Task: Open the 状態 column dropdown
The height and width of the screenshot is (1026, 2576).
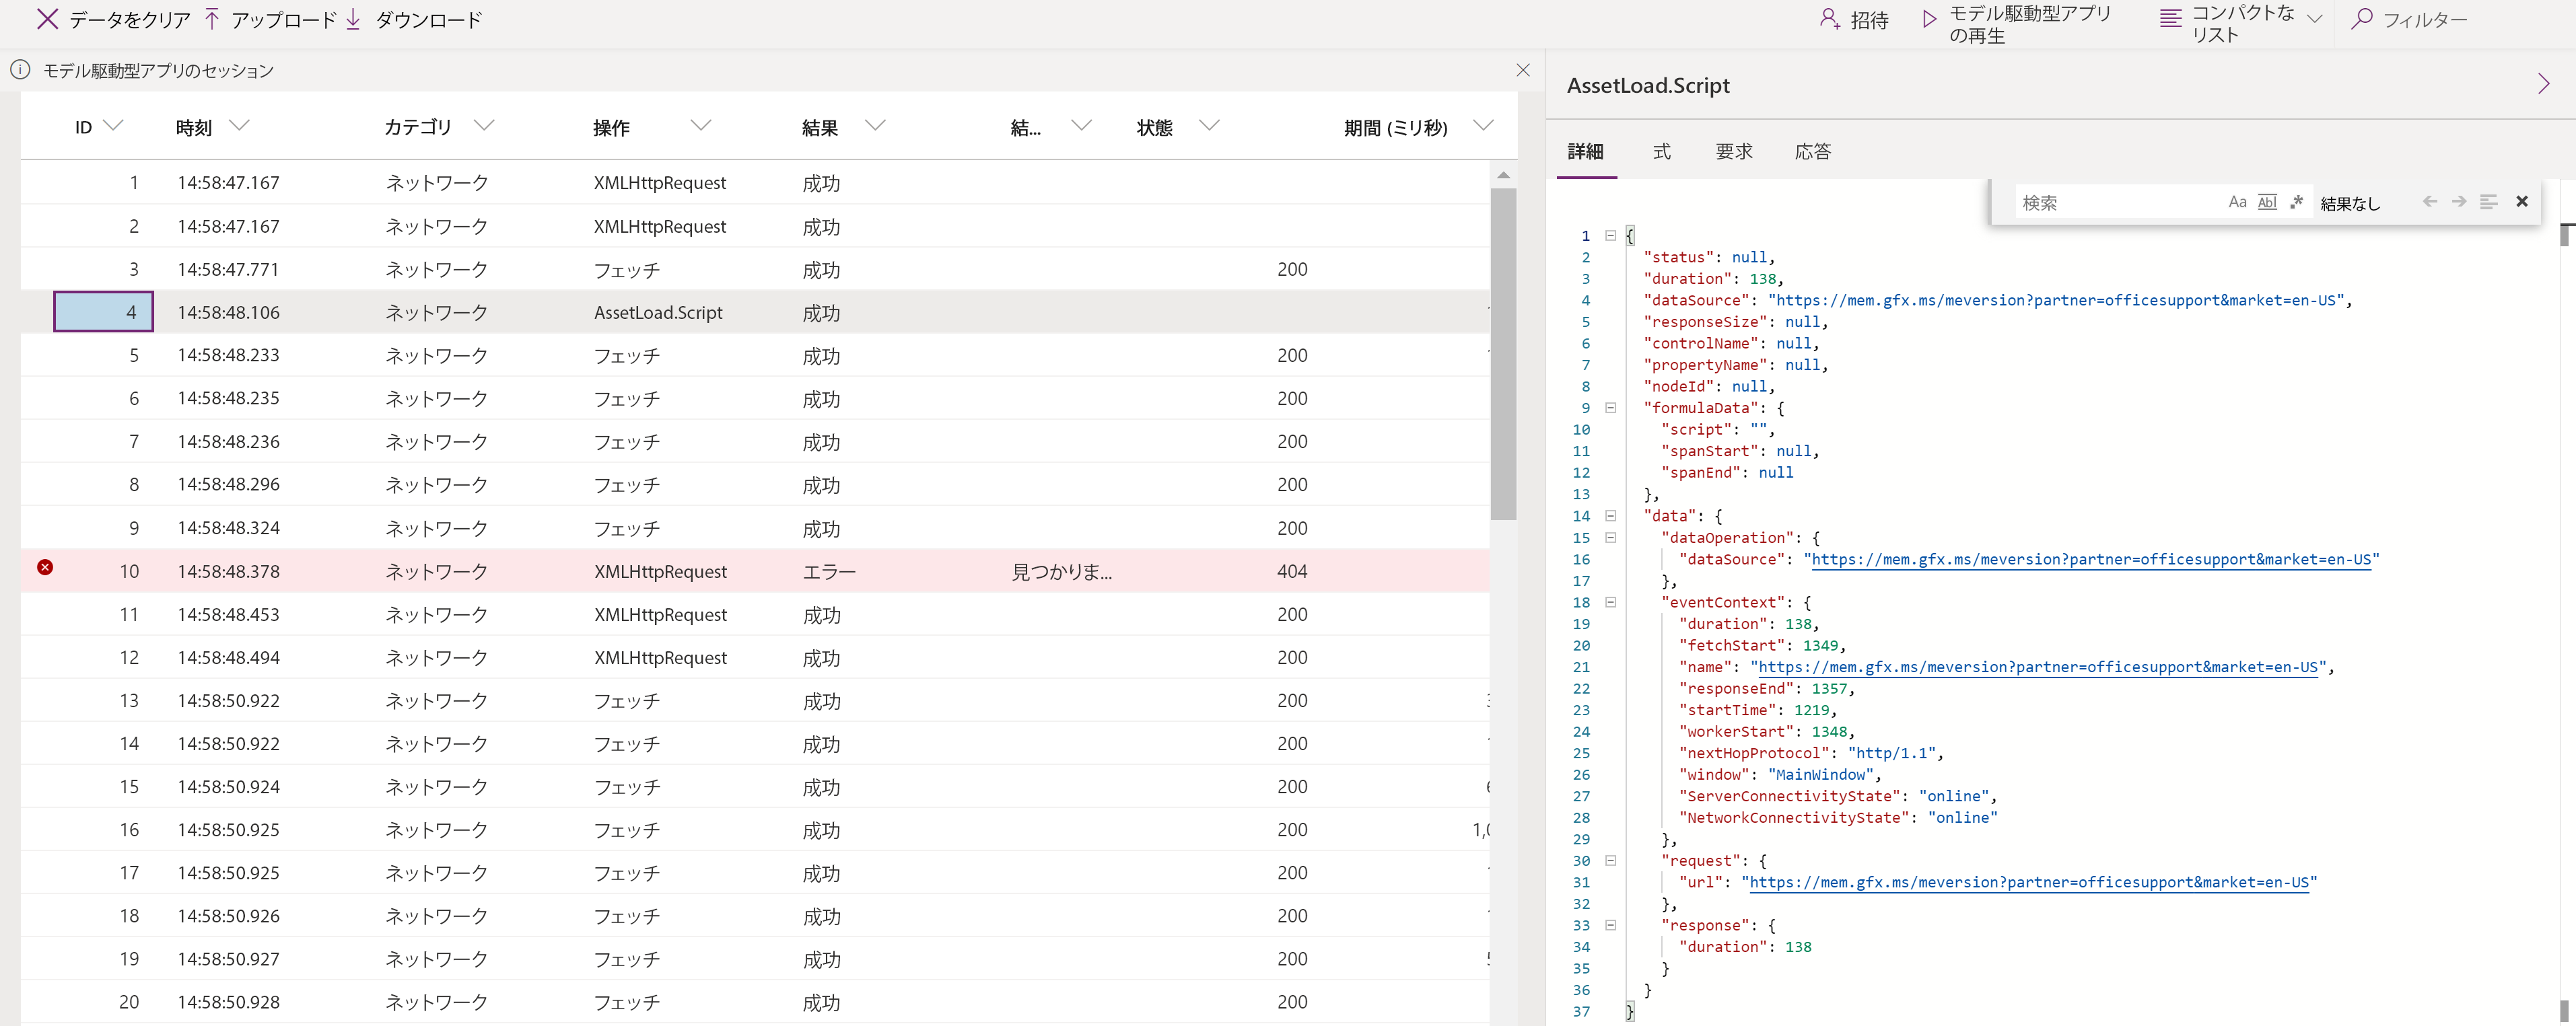Action: tap(1209, 126)
